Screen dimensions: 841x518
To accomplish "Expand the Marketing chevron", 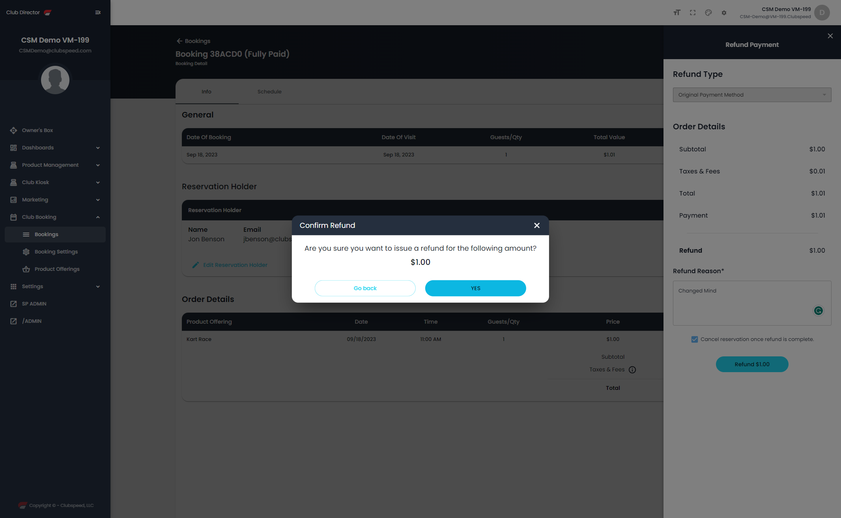I will [x=98, y=200].
